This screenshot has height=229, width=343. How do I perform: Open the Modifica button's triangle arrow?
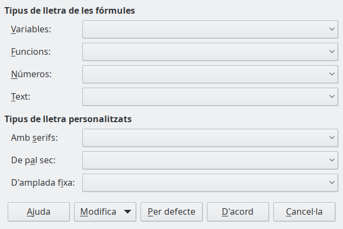(127, 211)
